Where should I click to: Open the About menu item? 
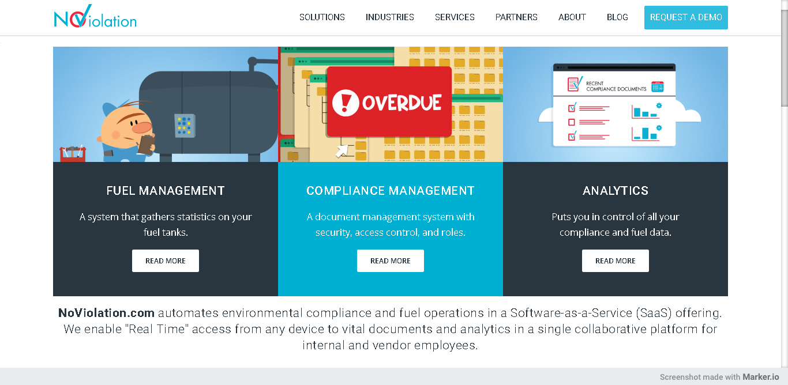[x=572, y=17]
